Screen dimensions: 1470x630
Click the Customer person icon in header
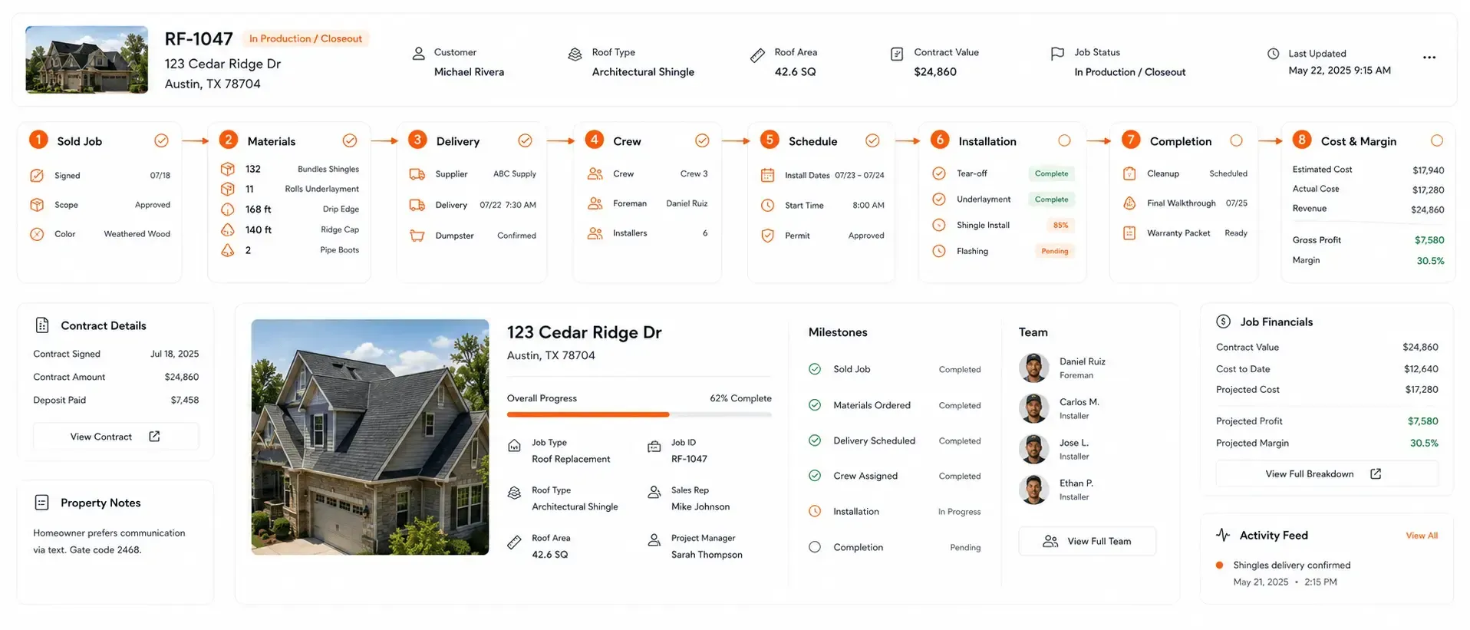pyautogui.click(x=418, y=53)
